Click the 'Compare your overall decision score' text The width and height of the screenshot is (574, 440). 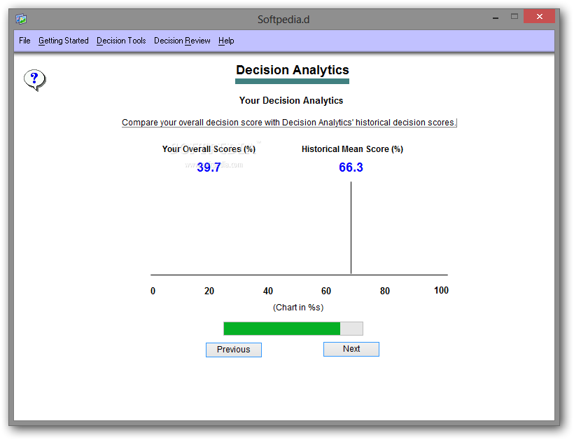289,123
